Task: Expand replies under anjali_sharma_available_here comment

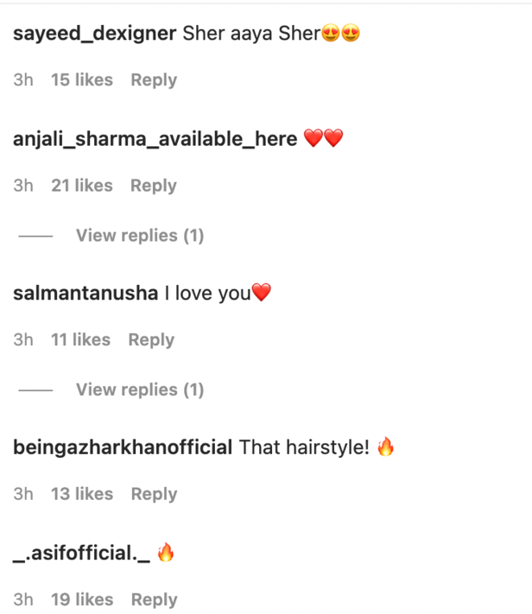Action: tap(140, 236)
